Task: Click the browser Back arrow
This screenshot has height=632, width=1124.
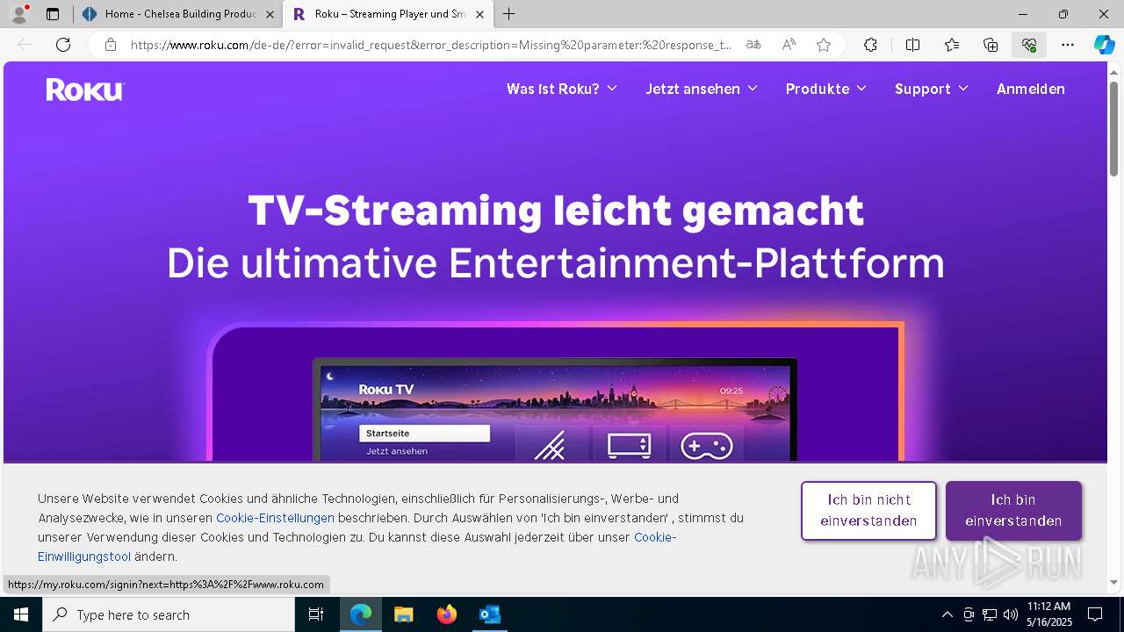Action: [25, 45]
